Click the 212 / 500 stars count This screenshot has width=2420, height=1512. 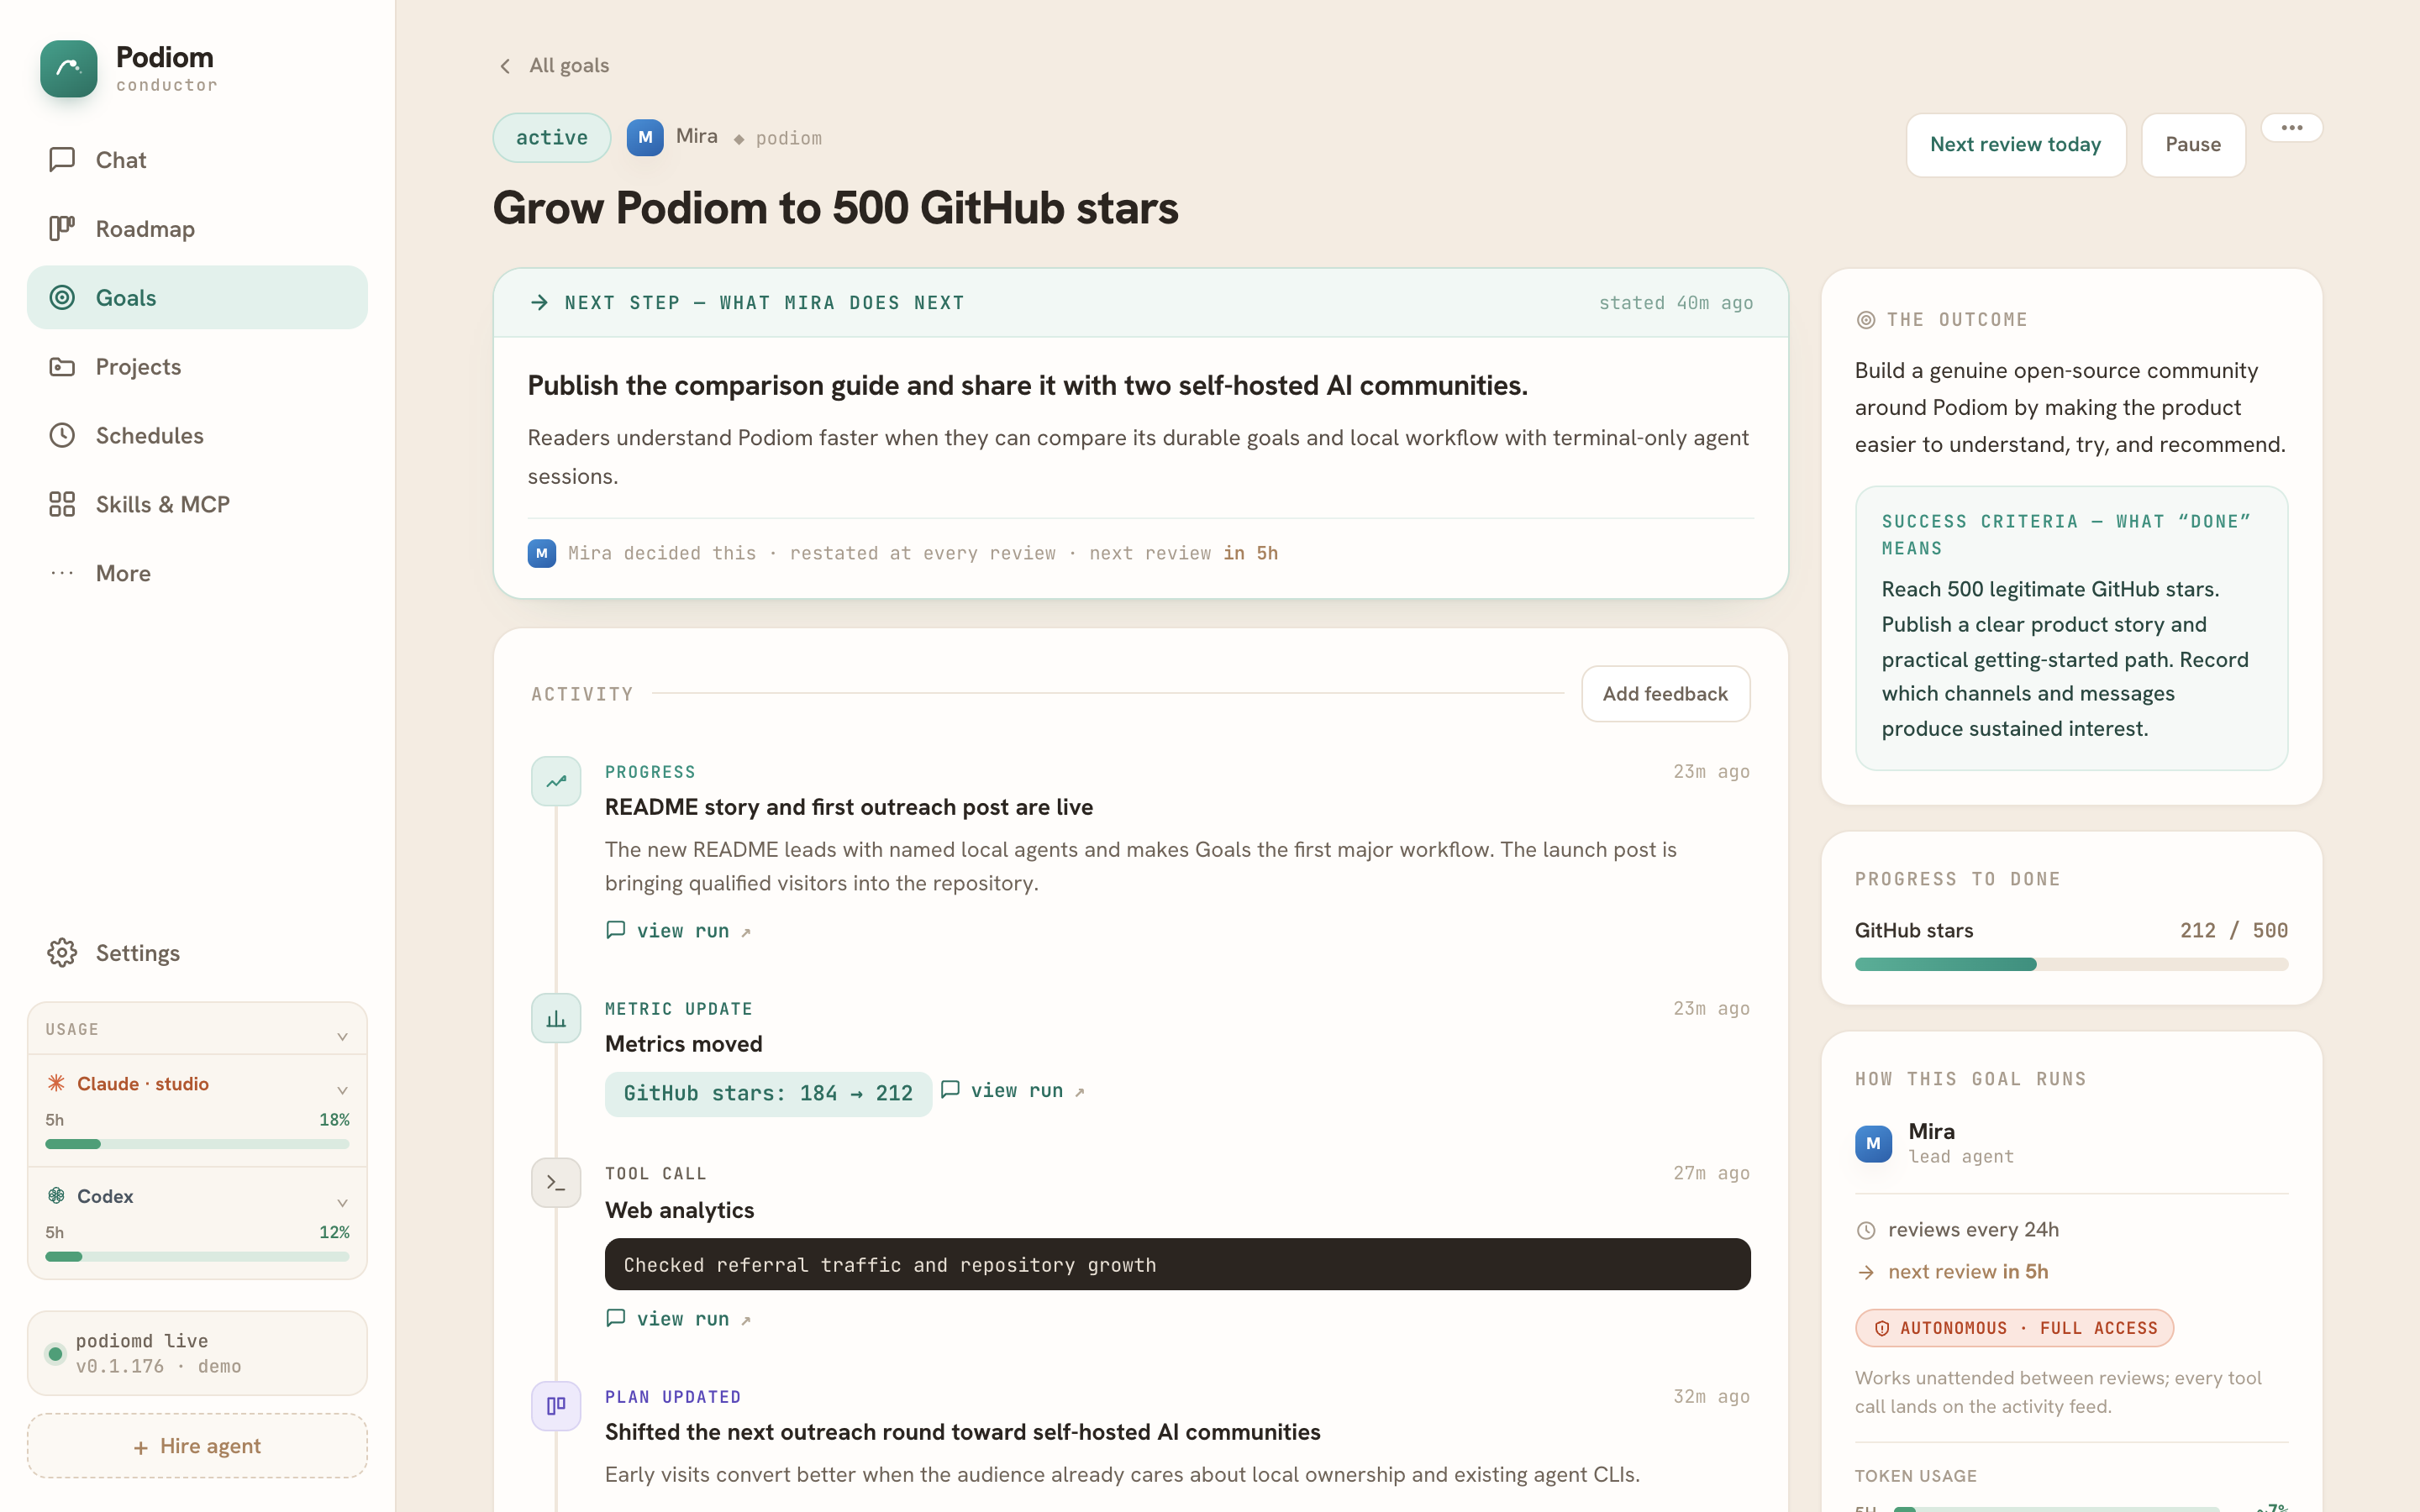click(2233, 931)
